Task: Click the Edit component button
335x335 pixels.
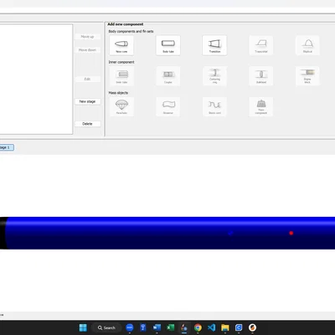Action: click(87, 79)
